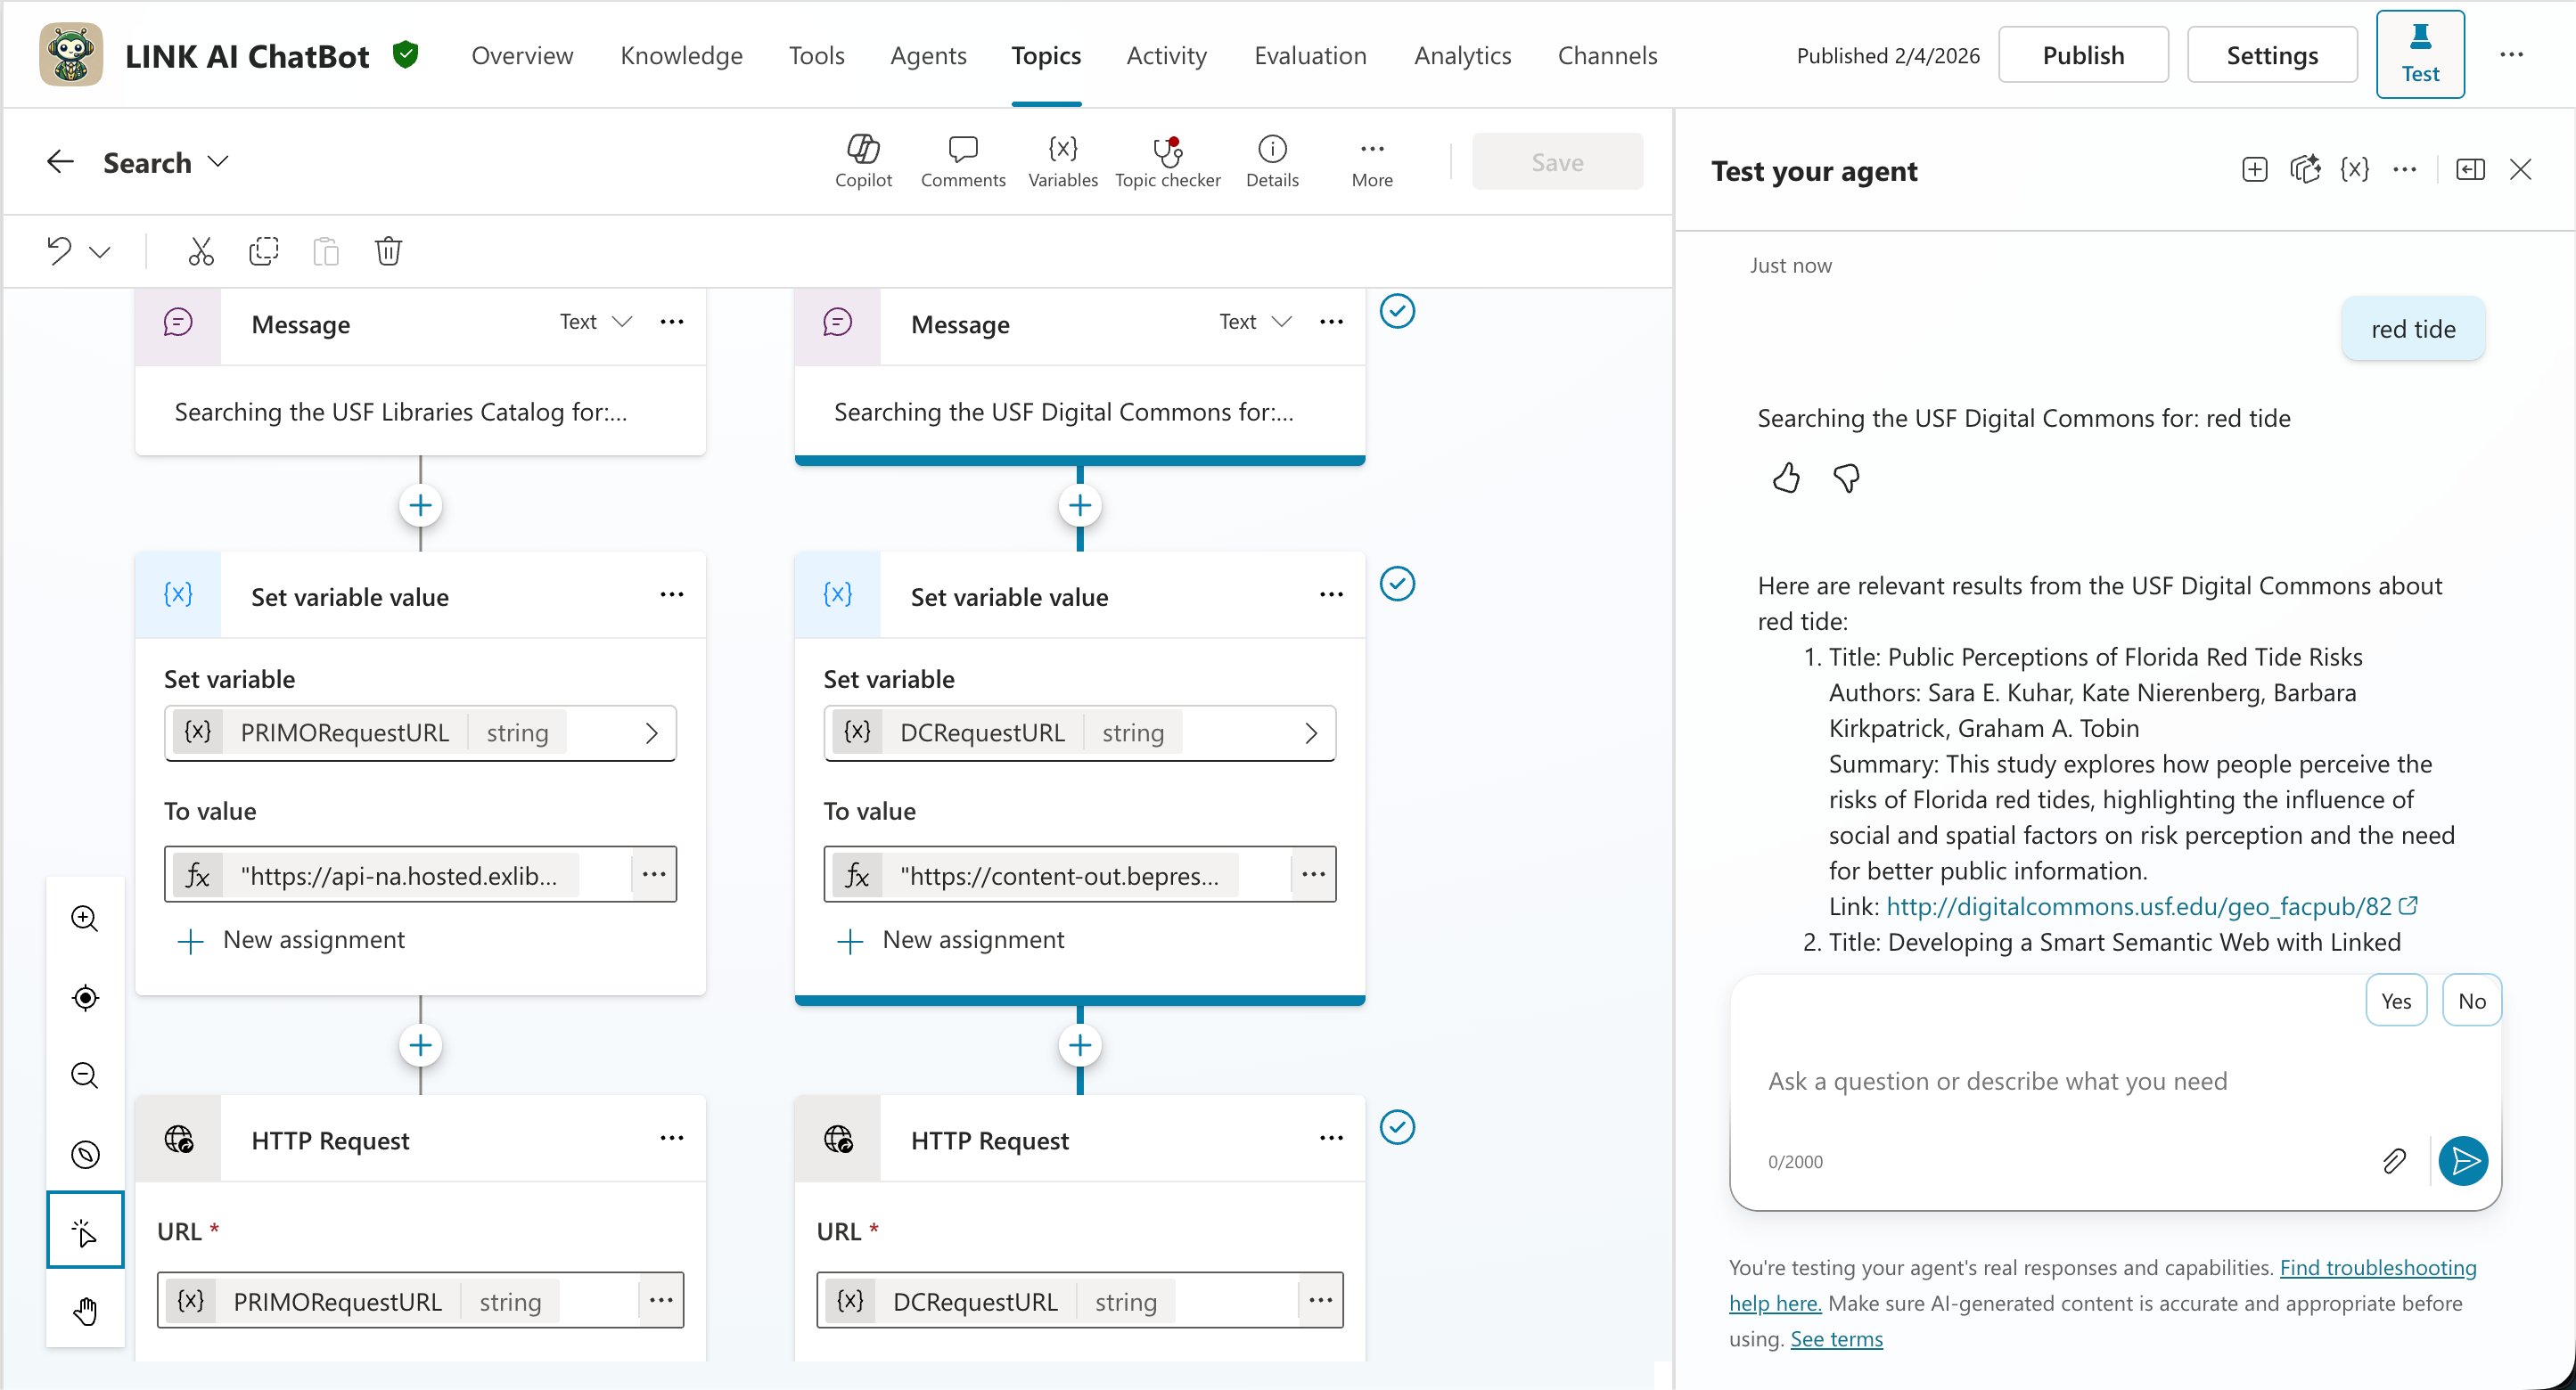Viewport: 2576px width, 1390px height.
Task: Click the No suggested reply
Action: (x=2471, y=1001)
